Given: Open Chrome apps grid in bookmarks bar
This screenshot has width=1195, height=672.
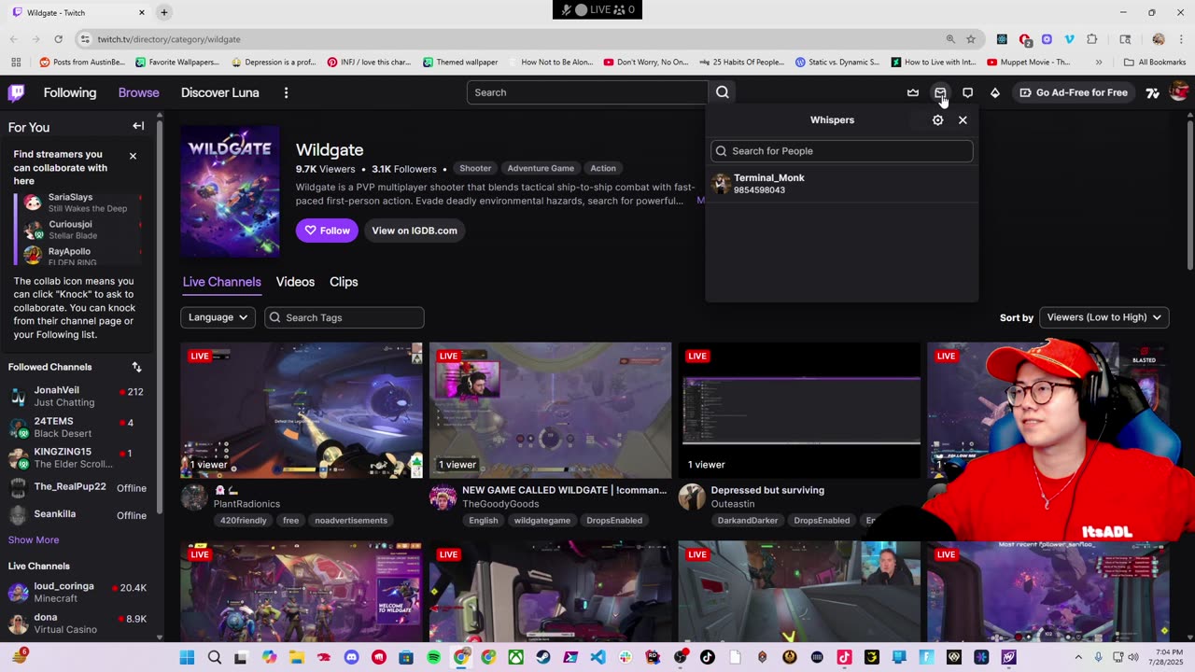Looking at the screenshot, I should click(x=16, y=63).
